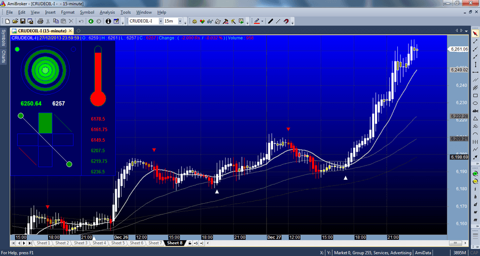Open the Symbols side panel

click(x=3, y=38)
